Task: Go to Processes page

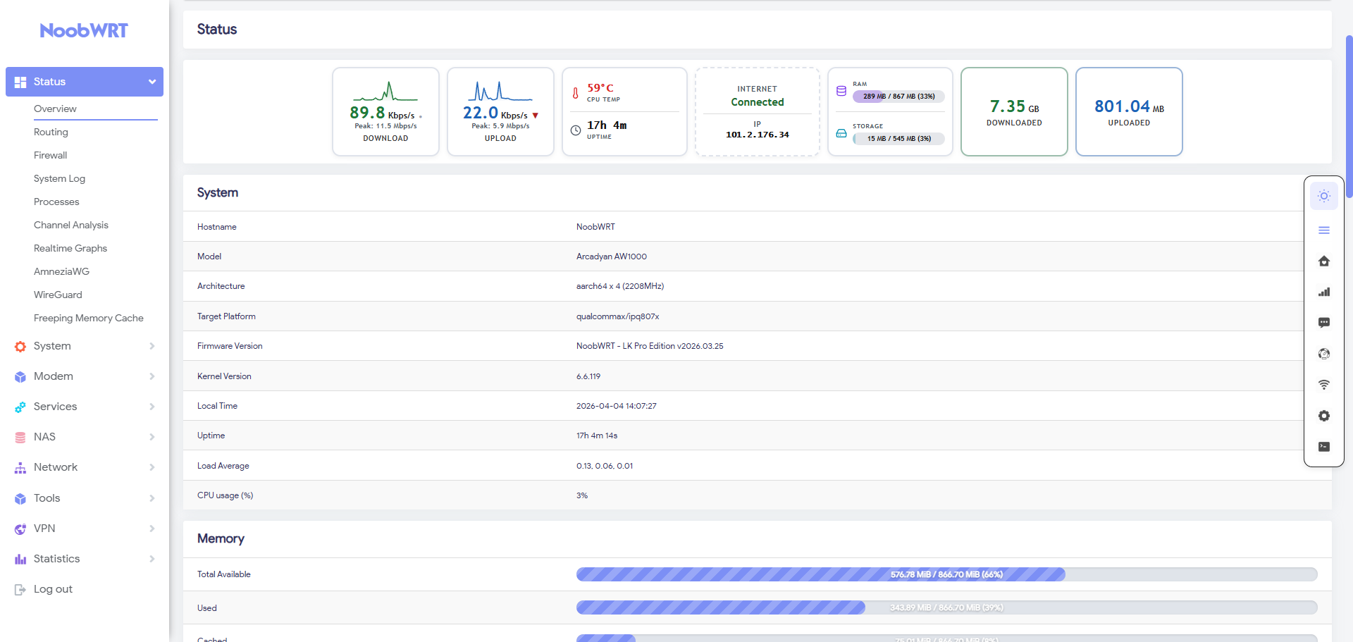Action: click(56, 202)
